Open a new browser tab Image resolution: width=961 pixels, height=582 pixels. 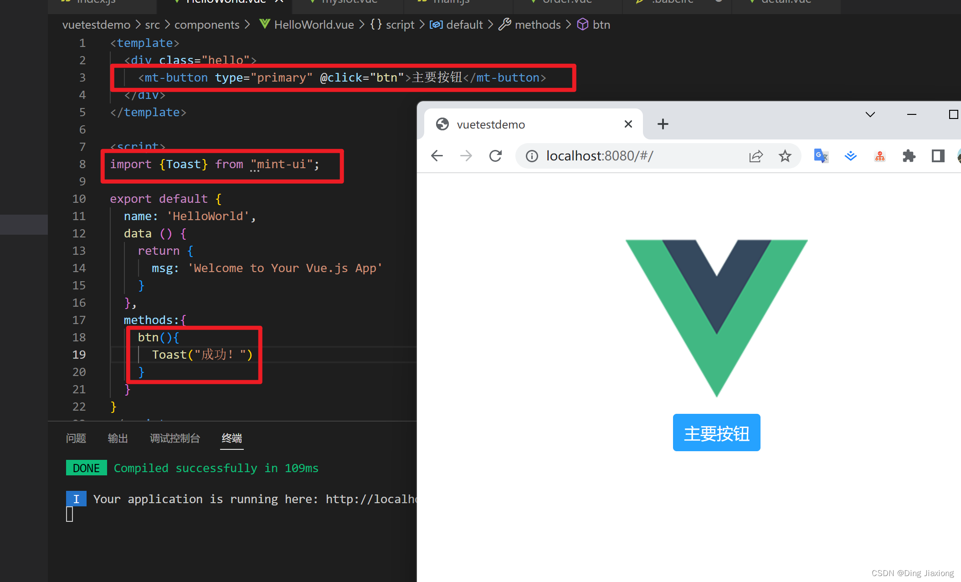[x=663, y=124]
